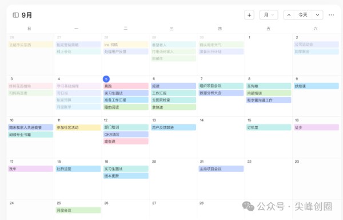Open the faded 准备出行计划 event
Image resolution: width=343 pixels, height=220 pixels.
(x=221, y=52)
